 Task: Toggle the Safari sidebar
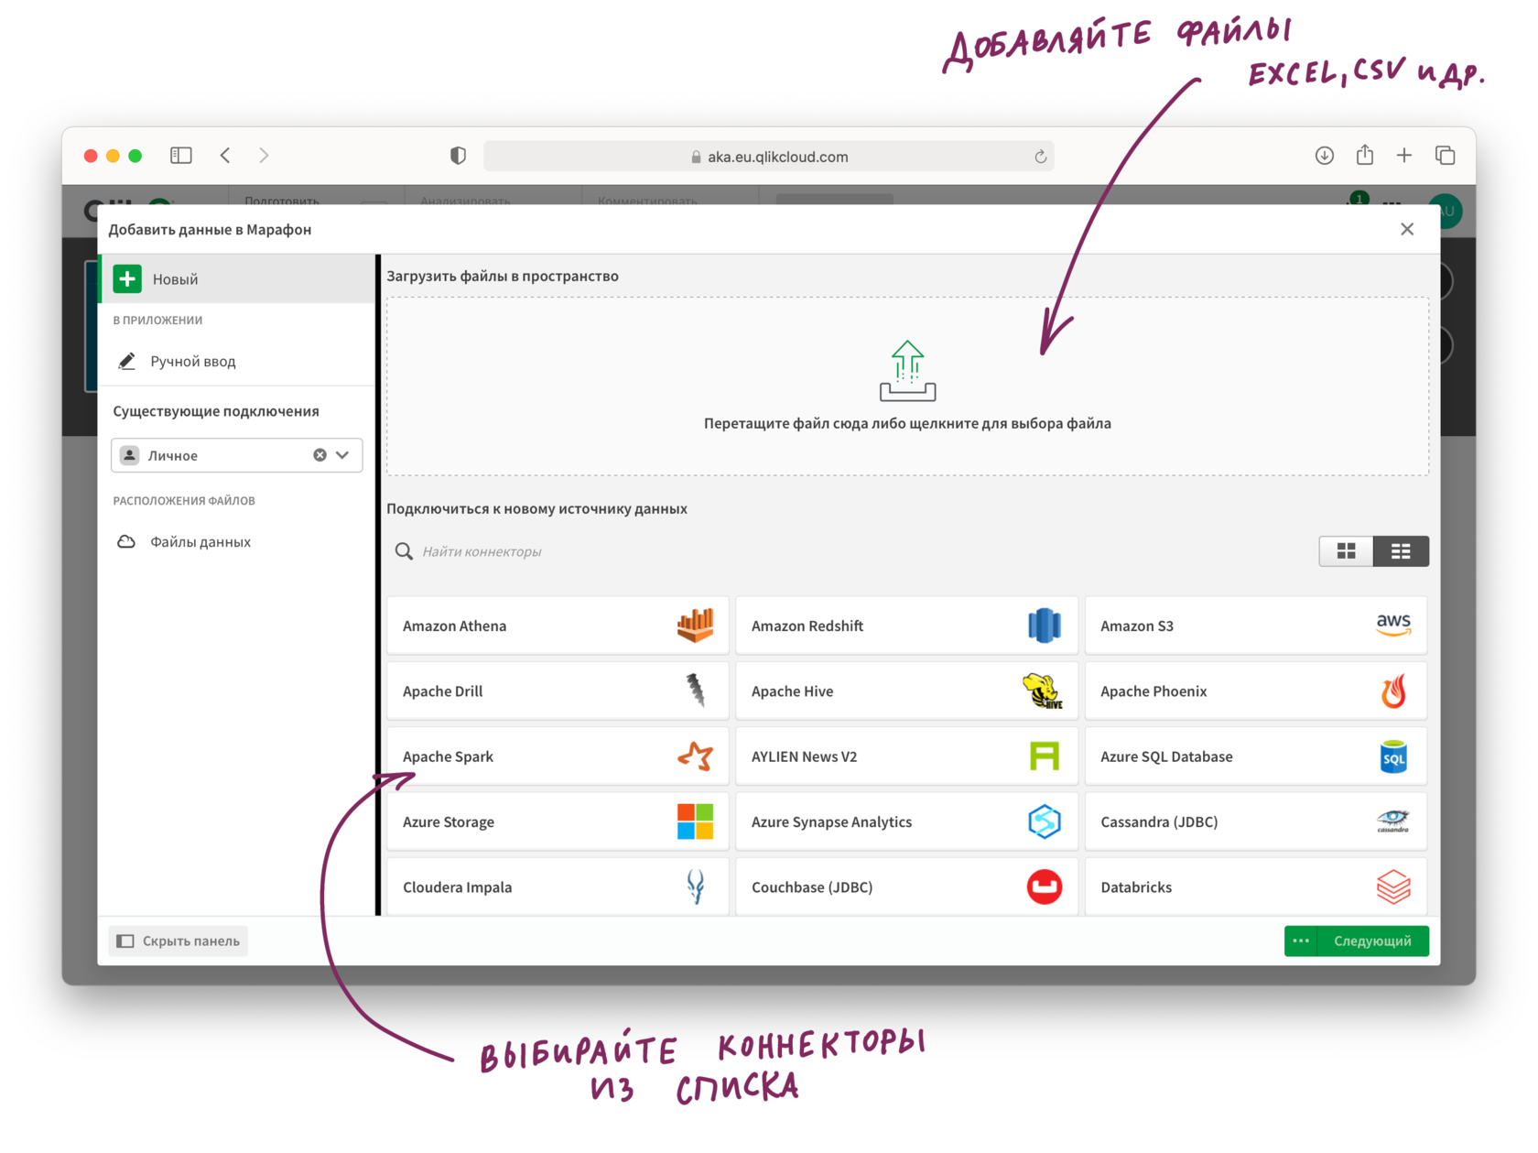coord(181,156)
